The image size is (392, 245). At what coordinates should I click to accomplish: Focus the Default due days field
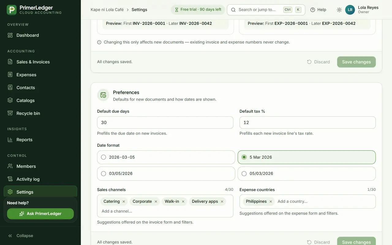(165, 123)
